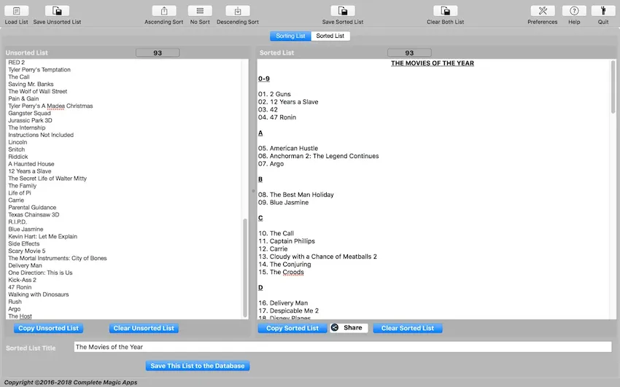Apply Descending Sort from toolbar
This screenshot has height=387, width=620.
tap(238, 11)
